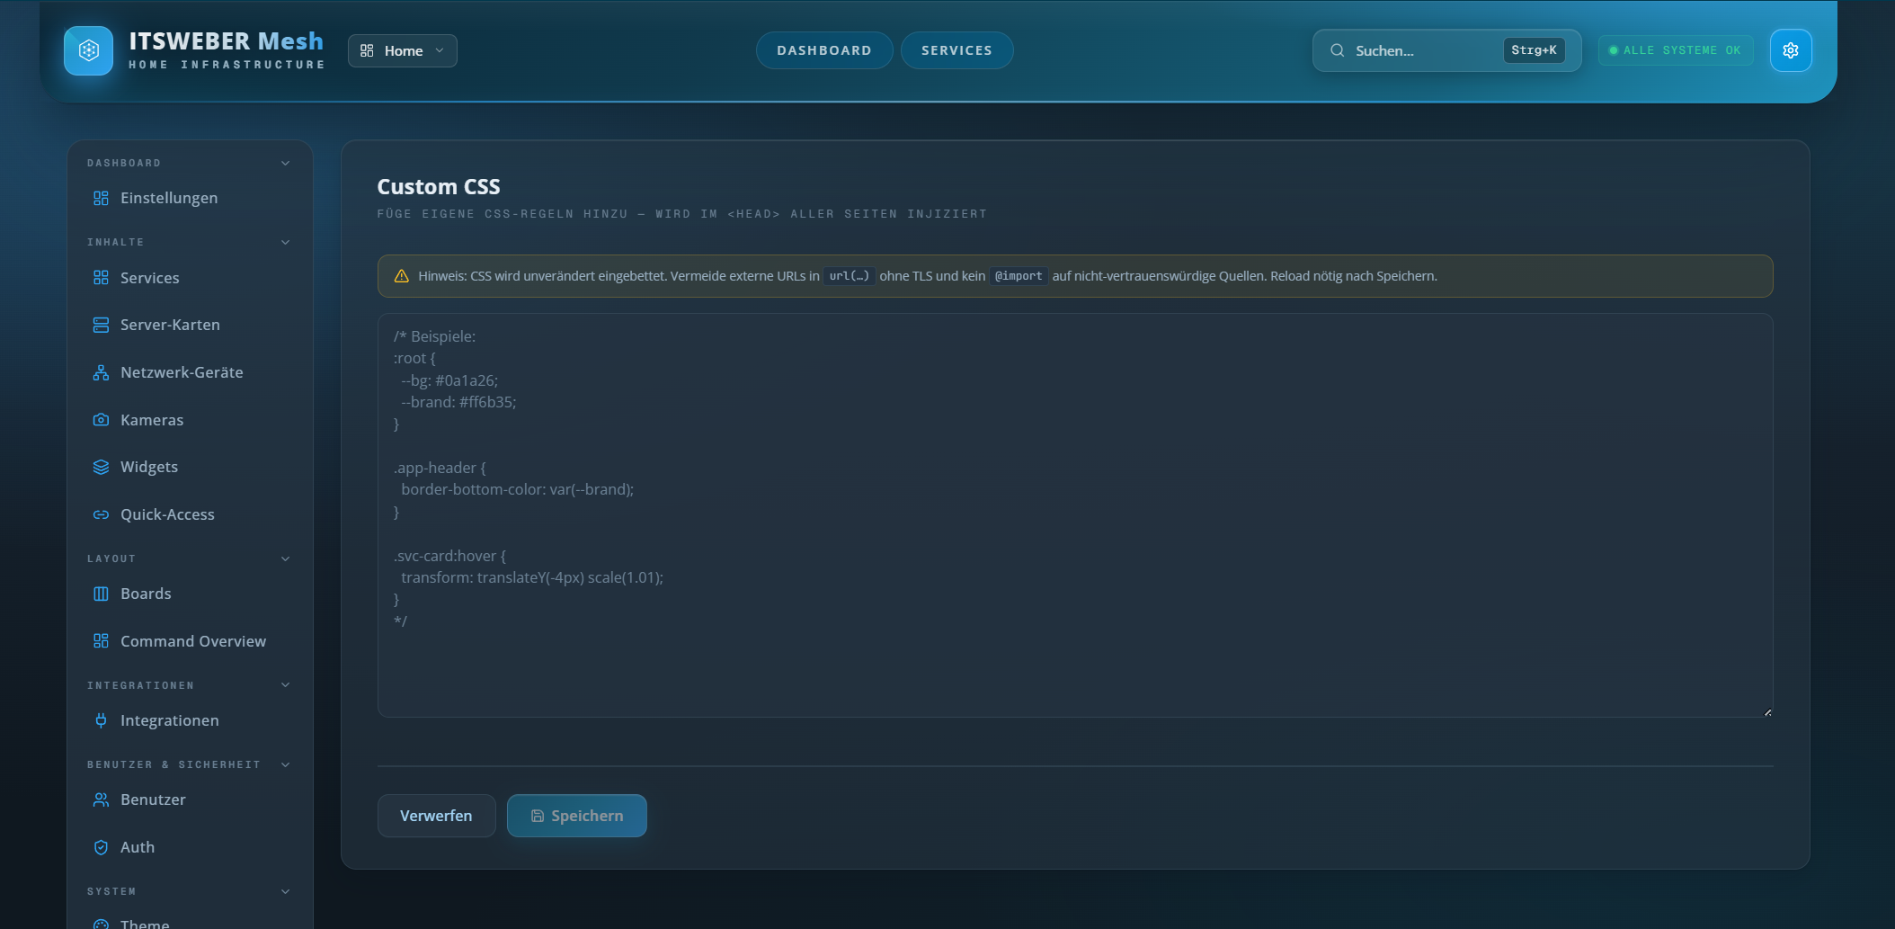The image size is (1895, 929).
Task: Open settings via gear icon in header
Action: (1791, 50)
